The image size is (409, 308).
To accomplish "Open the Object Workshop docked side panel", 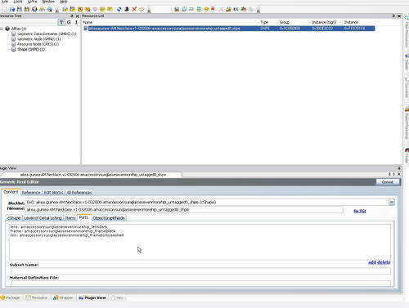I will click(x=407, y=123).
